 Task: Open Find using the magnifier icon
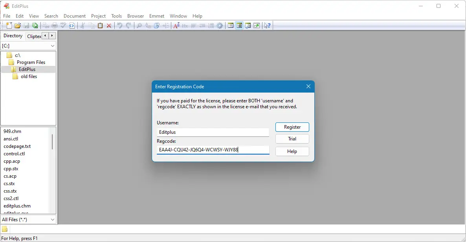coord(139,25)
